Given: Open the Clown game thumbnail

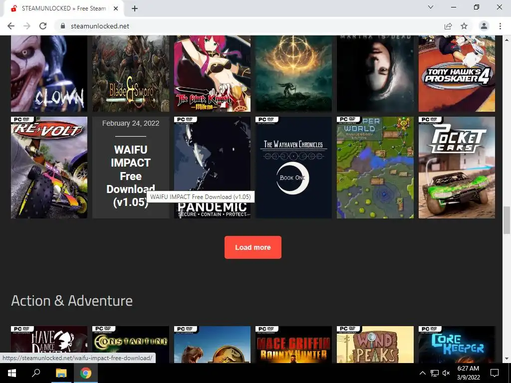Looking at the screenshot, I should tap(49, 74).
